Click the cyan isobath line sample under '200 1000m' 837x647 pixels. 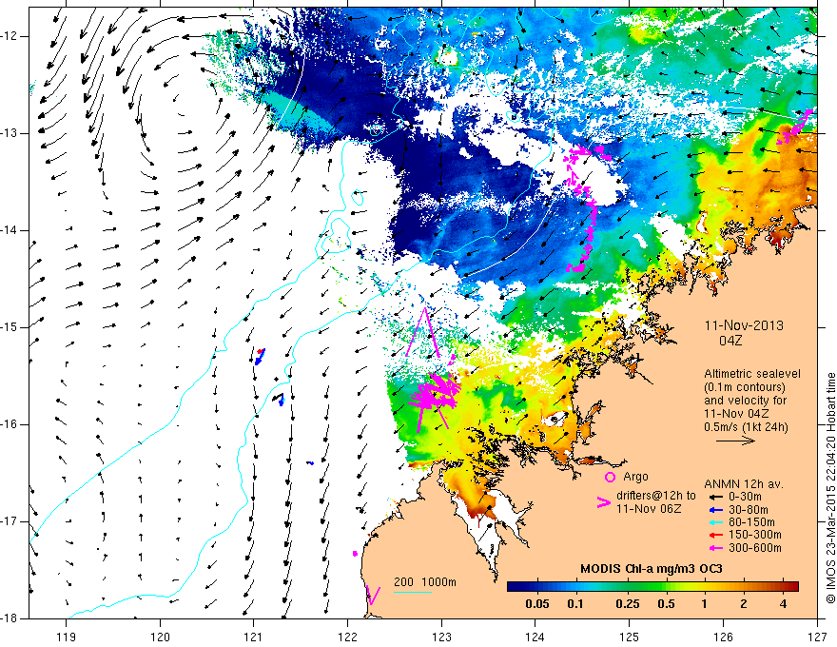tap(412, 592)
